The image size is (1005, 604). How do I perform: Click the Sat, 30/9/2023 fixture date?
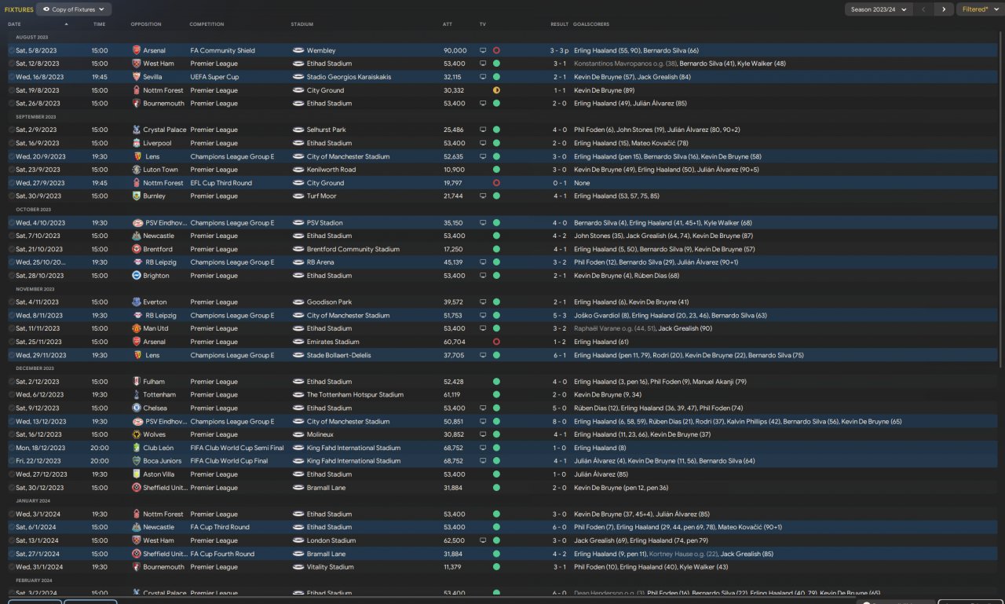36,196
